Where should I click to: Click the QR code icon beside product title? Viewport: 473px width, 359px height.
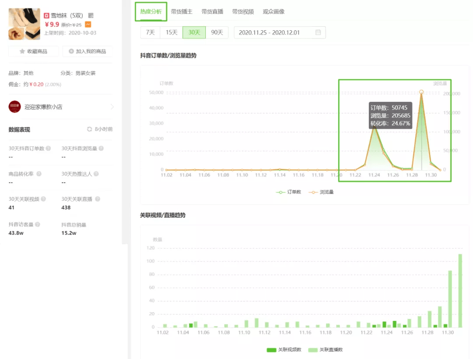(x=91, y=15)
